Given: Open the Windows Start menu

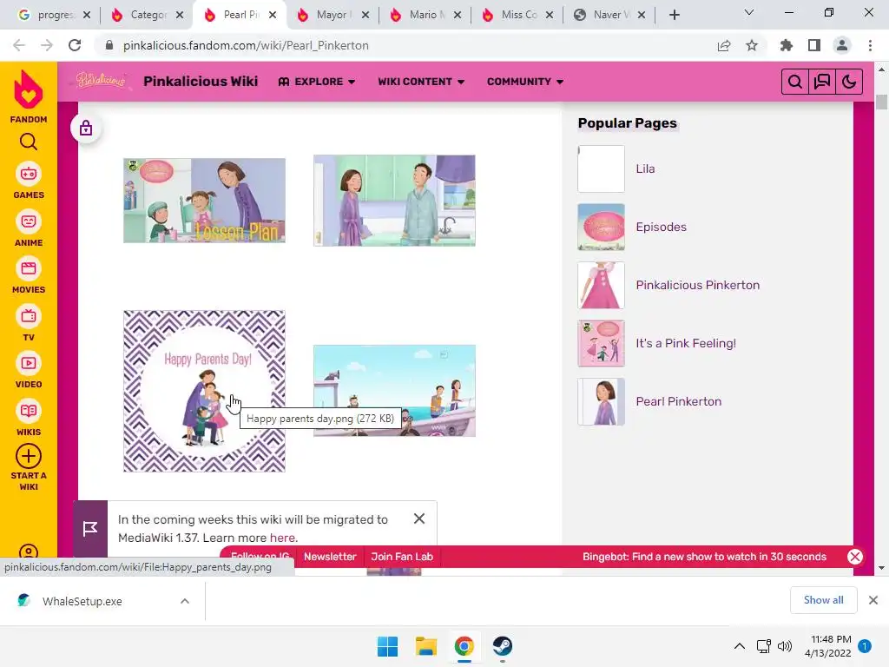Looking at the screenshot, I should (388, 646).
